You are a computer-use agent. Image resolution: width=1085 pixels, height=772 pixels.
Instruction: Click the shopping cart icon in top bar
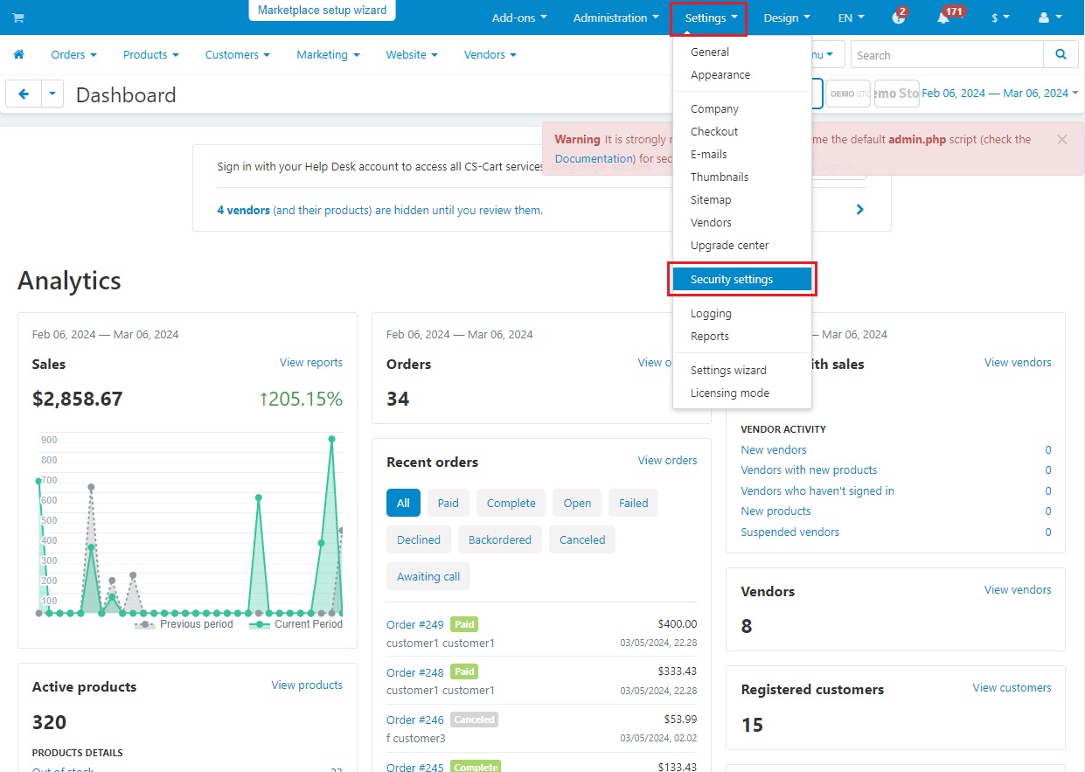17,17
